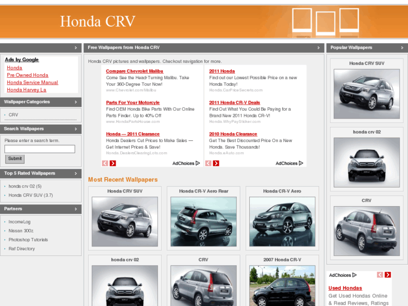This screenshot has width=408, height=306.
Task: Open 2007 Honda CR-V thumbnail
Action: tap(282, 286)
